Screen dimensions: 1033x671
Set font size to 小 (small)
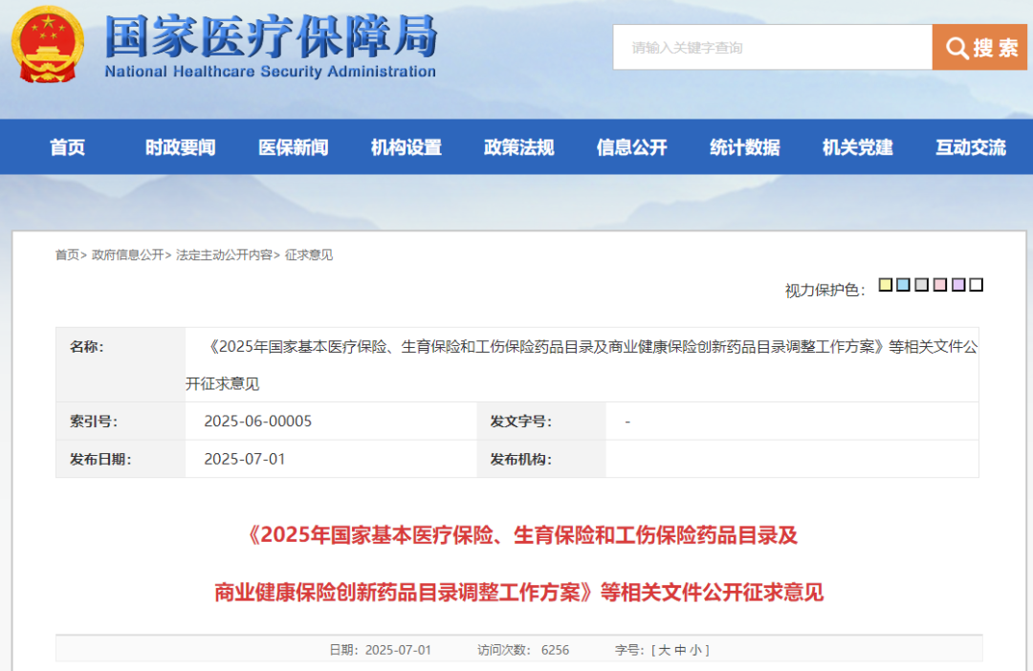click(x=696, y=650)
